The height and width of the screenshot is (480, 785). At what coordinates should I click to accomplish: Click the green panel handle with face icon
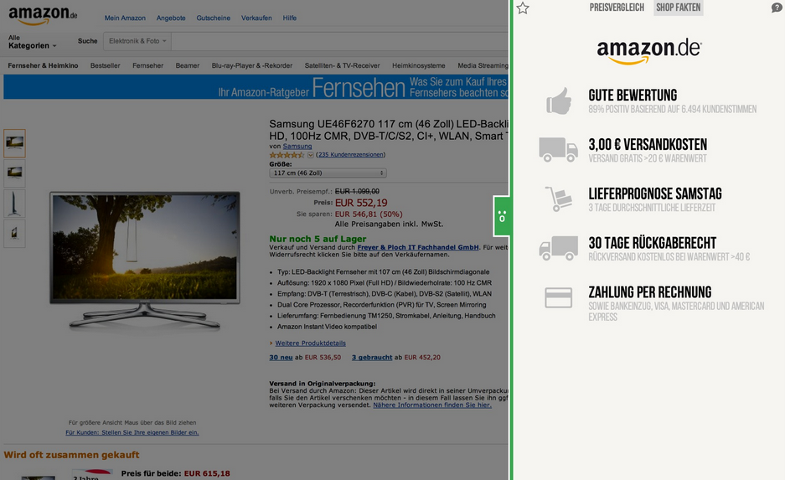pos(502,216)
